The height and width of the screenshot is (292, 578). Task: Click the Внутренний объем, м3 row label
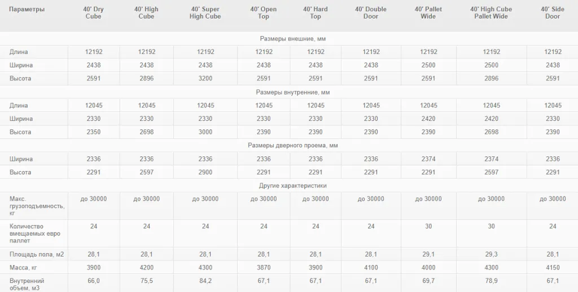pos(27,284)
